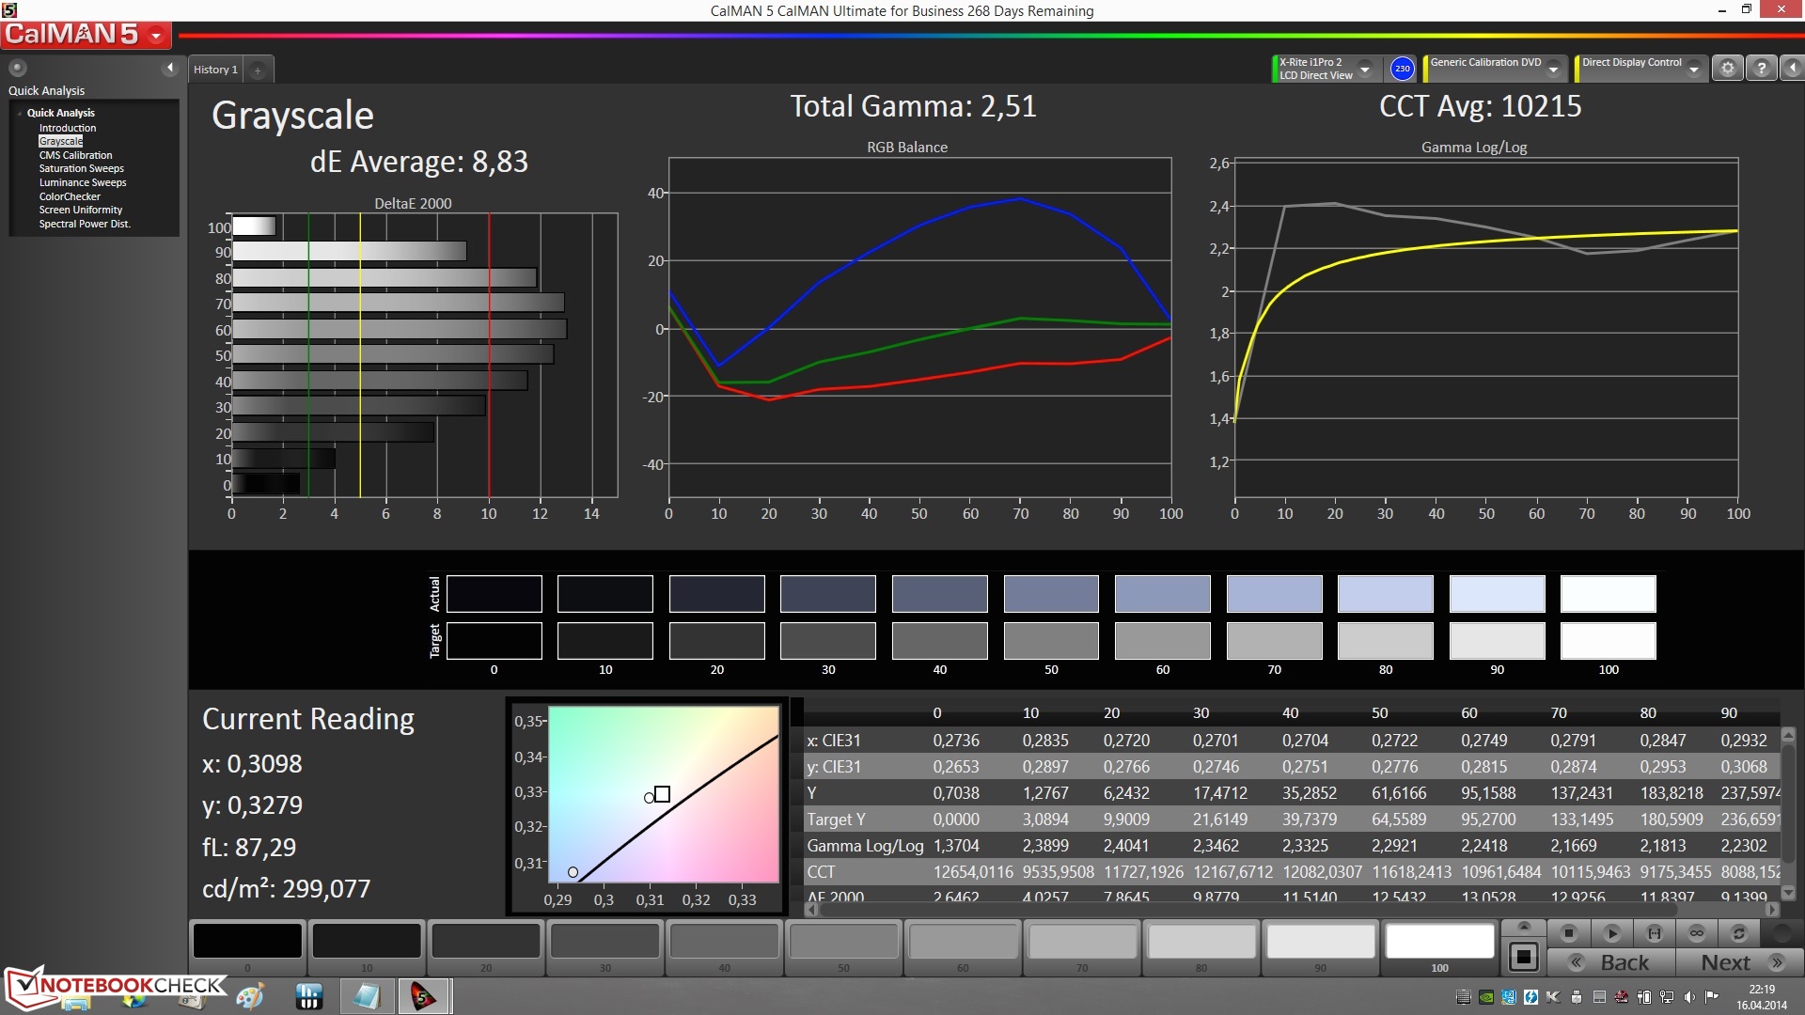Image resolution: width=1805 pixels, height=1015 pixels.
Task: Open settings with the gear icon
Action: click(x=1727, y=69)
